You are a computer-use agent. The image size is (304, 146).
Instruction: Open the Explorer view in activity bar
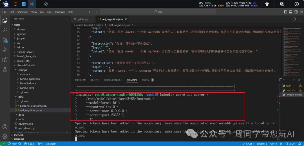click(x=5, y=20)
